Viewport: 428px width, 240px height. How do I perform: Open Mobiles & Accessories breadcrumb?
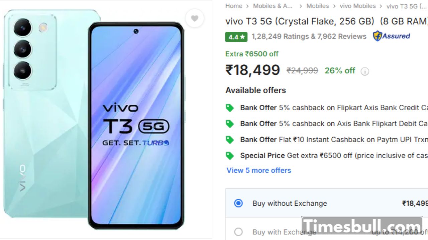tap(273, 6)
